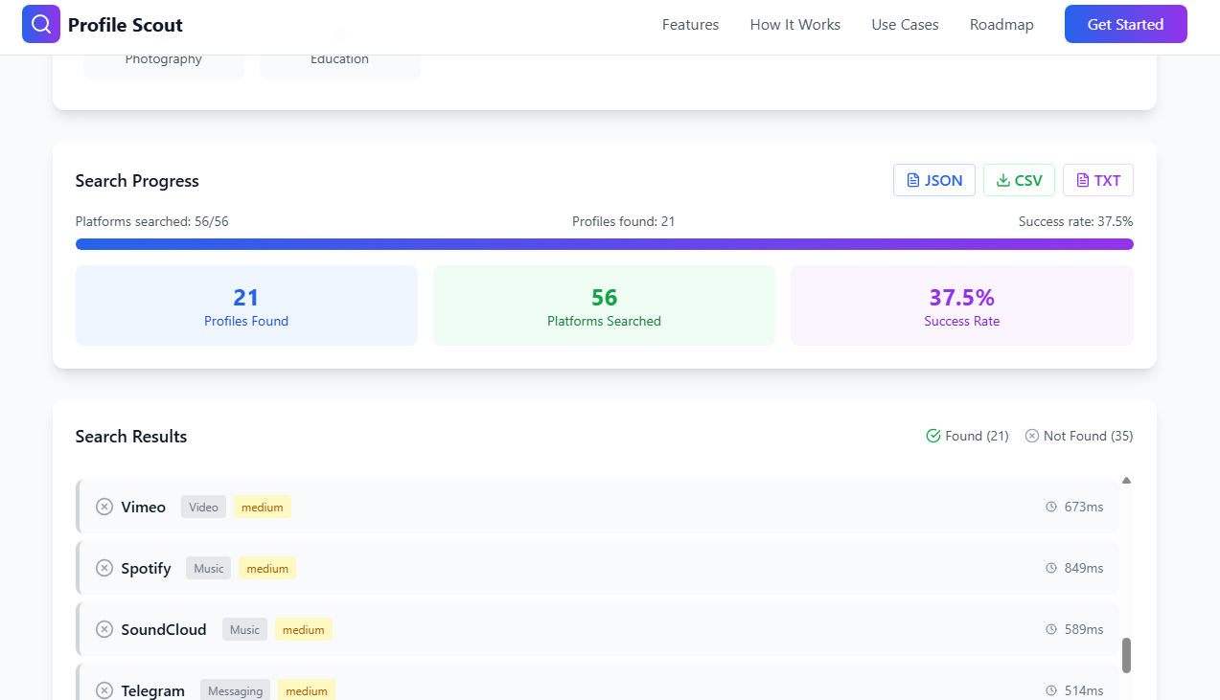
Task: Click the green checkmark next to Found
Action: click(x=932, y=436)
